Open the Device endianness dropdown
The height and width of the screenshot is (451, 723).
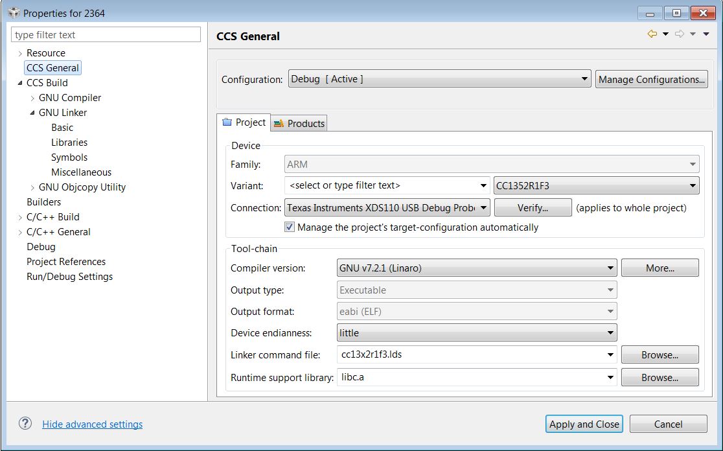point(477,333)
